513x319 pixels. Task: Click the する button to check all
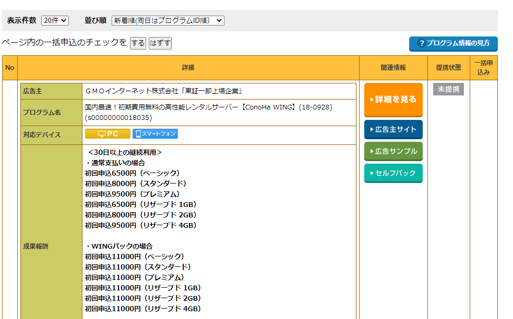pyautogui.click(x=138, y=43)
